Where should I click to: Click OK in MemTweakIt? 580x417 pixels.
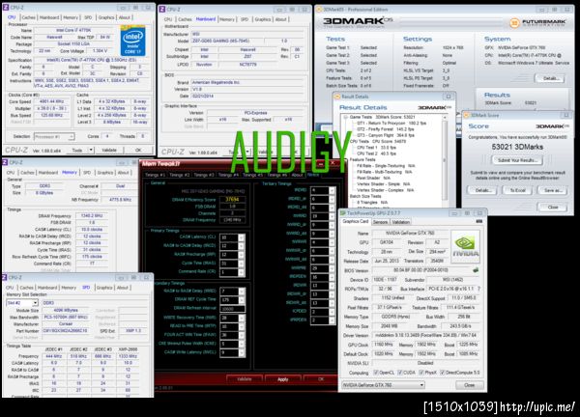tap(320, 379)
